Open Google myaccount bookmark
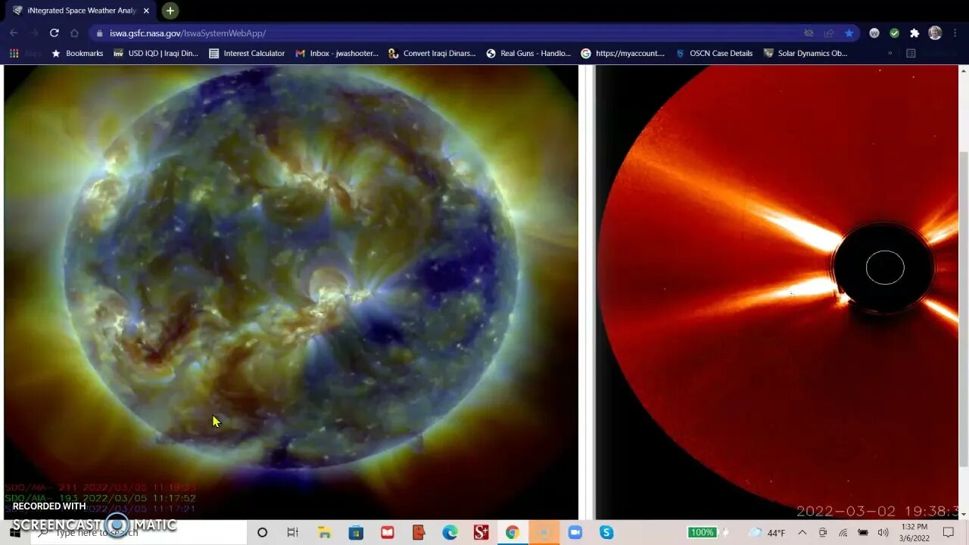The width and height of the screenshot is (969, 545). [623, 54]
